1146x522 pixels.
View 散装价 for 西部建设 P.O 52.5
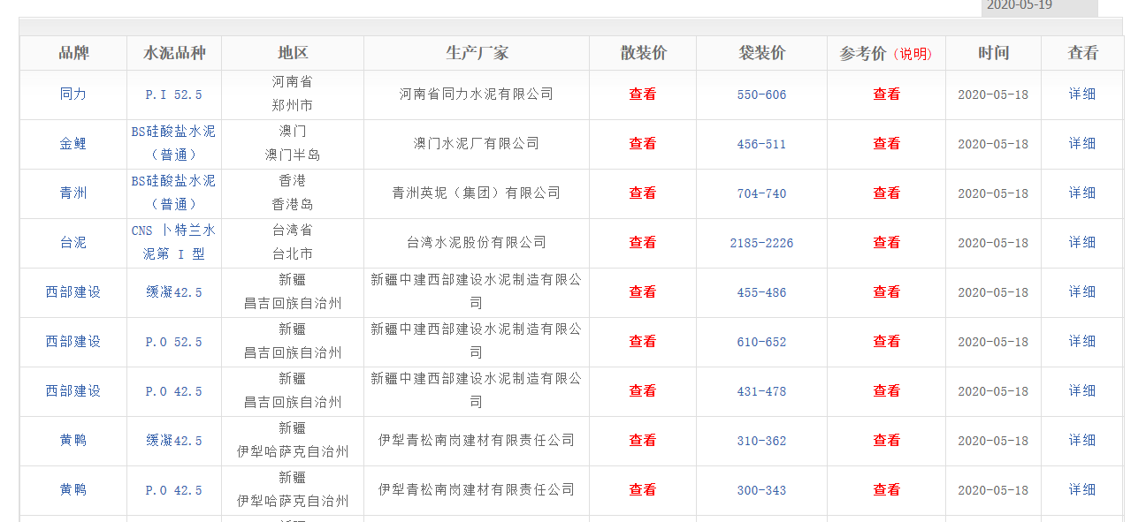pyautogui.click(x=642, y=342)
